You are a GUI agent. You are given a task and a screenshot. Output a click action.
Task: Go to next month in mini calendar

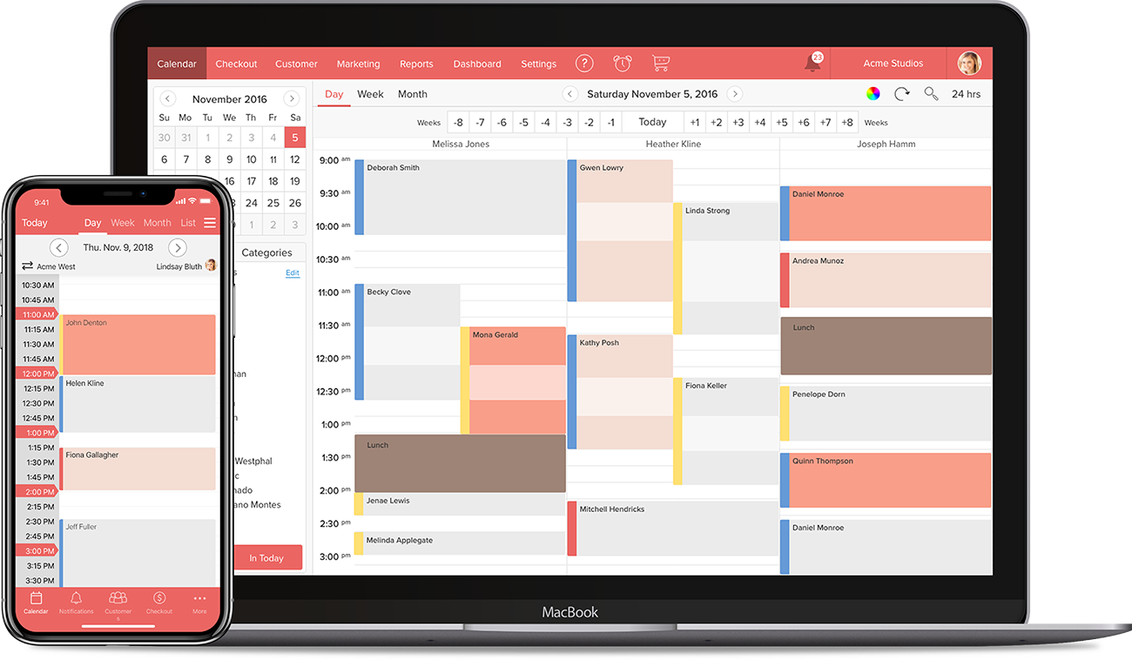coord(292,99)
